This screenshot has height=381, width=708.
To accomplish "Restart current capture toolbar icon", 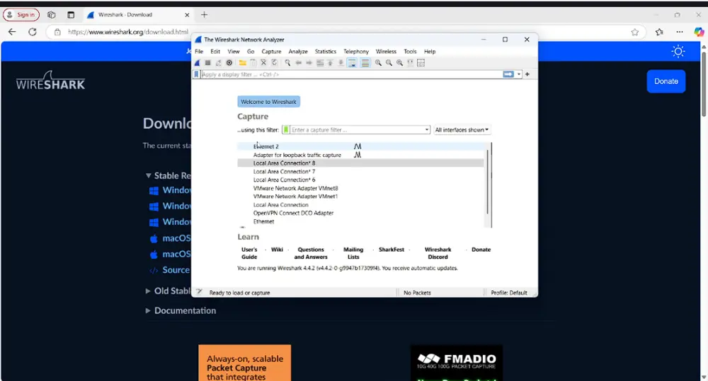I will 219,63.
